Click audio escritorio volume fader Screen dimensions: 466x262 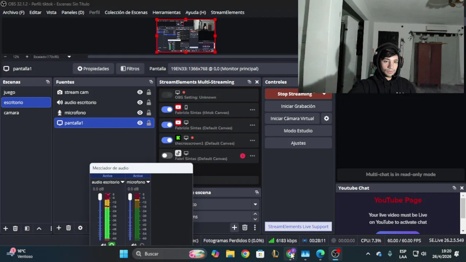pos(100,197)
